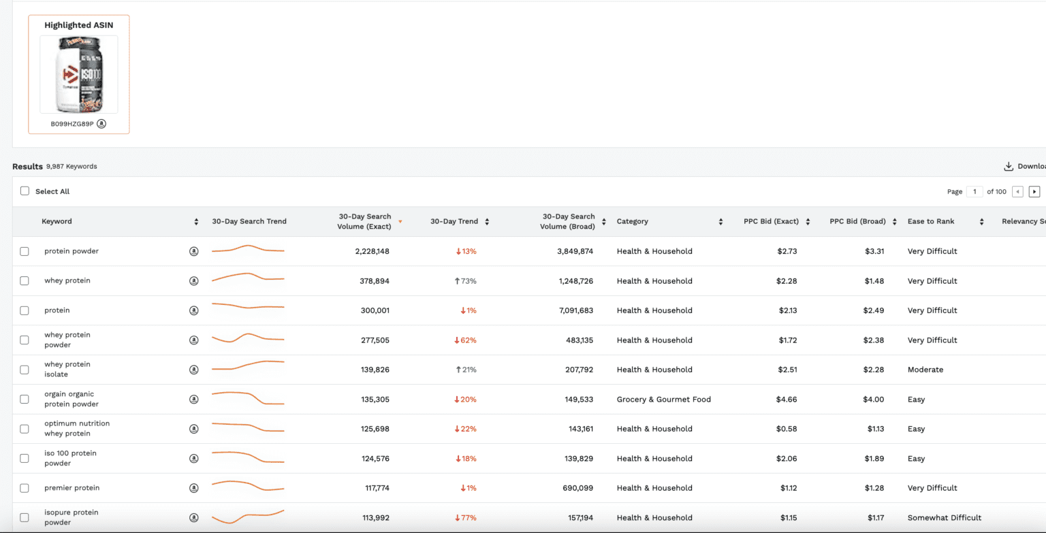
Task: Click the Amazon icon next to "optimum nutrition whey protein"
Action: [x=194, y=428]
